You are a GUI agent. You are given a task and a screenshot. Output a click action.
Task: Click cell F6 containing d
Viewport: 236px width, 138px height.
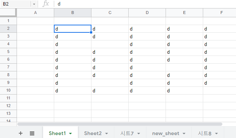(x=220, y=60)
